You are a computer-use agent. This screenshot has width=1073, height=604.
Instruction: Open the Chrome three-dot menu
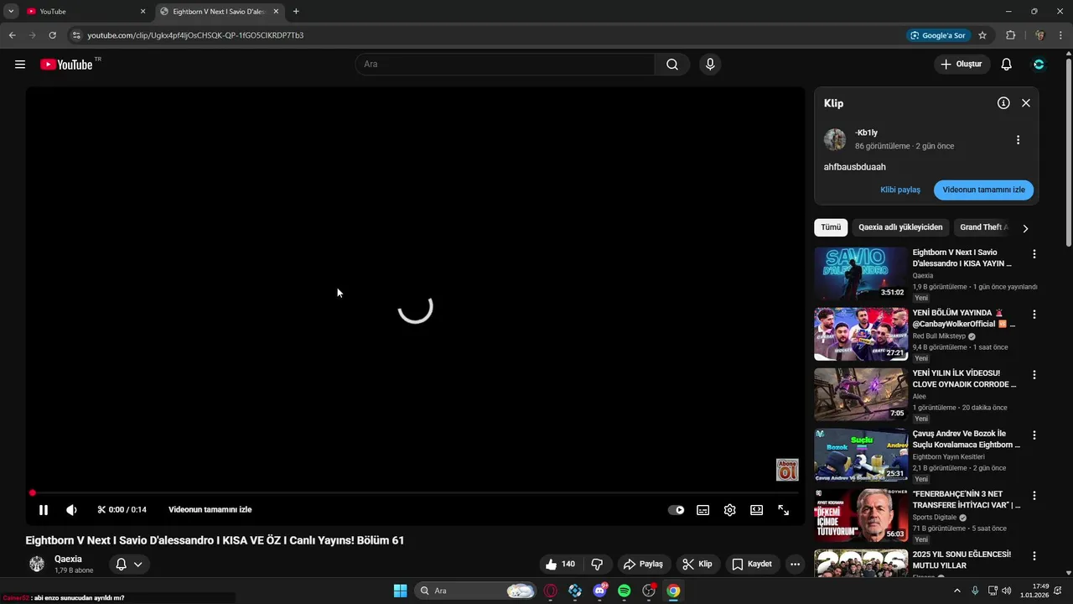[x=1061, y=35]
